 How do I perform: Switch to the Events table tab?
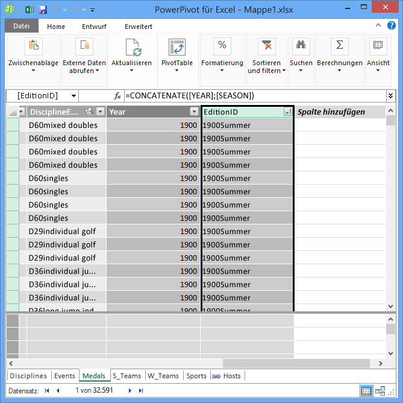64,376
